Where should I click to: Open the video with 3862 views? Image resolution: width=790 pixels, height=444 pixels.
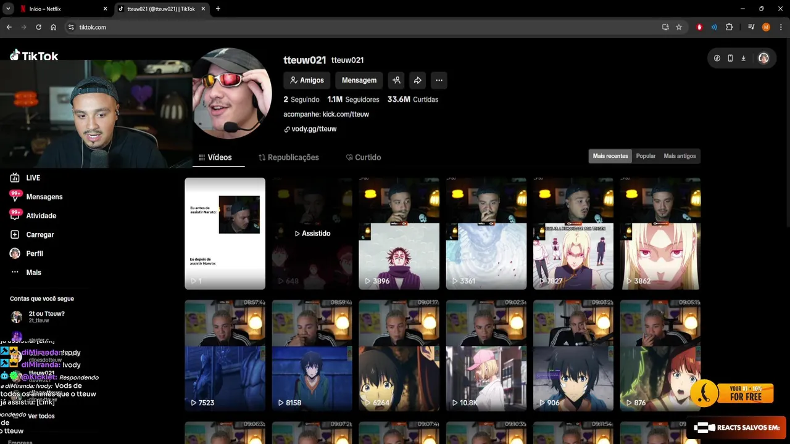(660, 234)
